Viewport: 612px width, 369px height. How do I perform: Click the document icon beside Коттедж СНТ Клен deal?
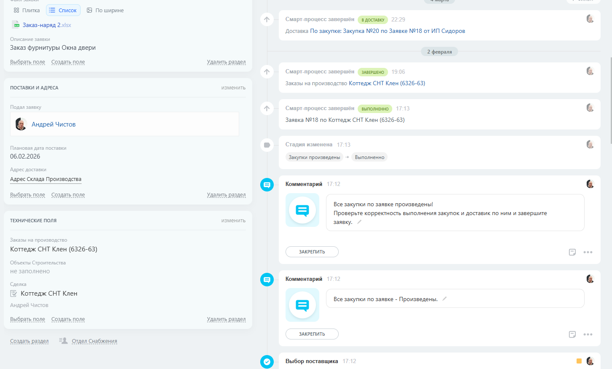coord(13,294)
